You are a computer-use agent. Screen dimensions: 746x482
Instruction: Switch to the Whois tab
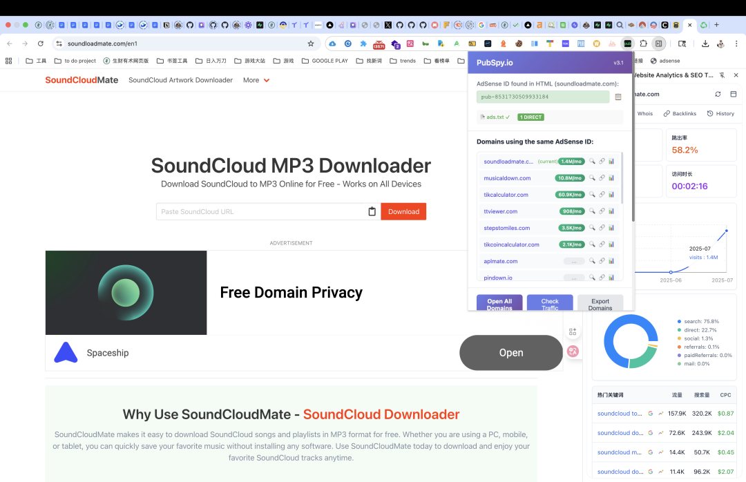(644, 114)
